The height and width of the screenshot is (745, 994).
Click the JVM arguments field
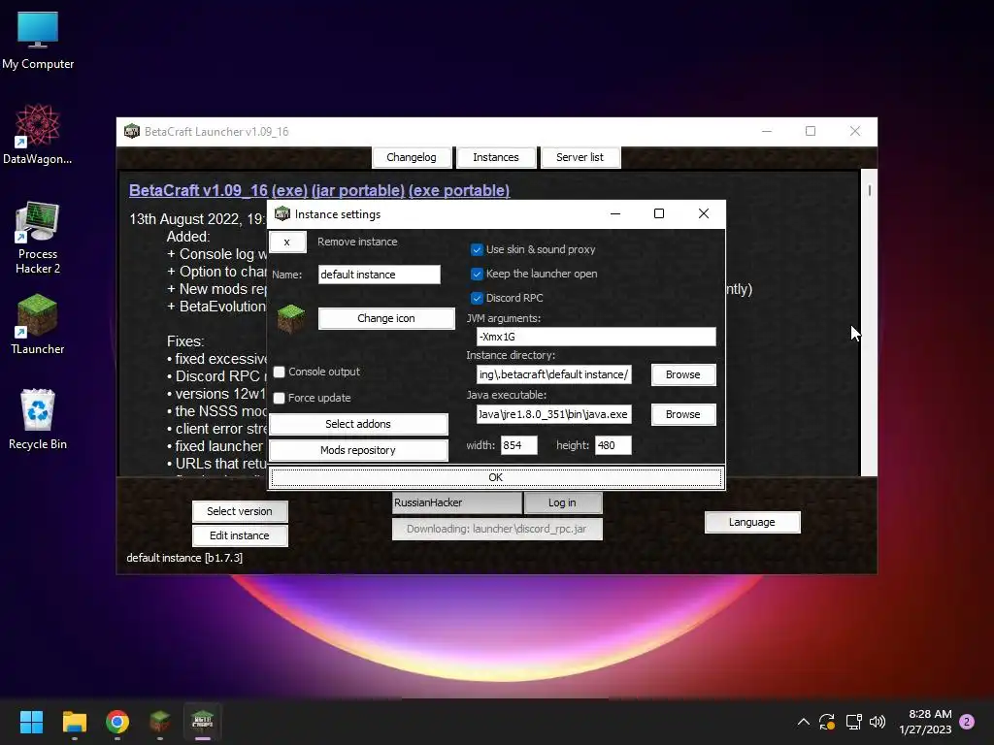coord(596,337)
